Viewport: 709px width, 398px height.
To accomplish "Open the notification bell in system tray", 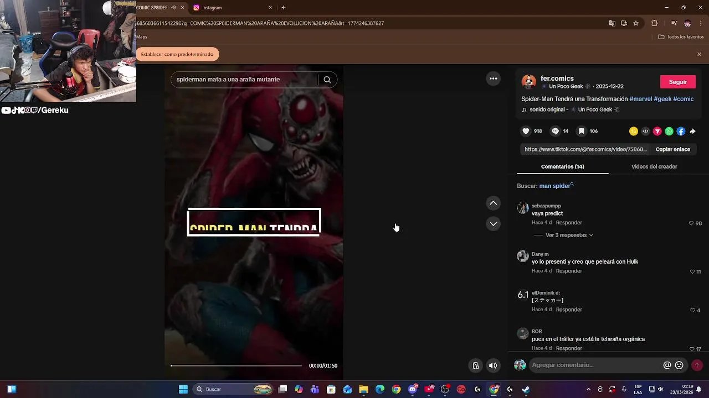I will [x=699, y=389].
